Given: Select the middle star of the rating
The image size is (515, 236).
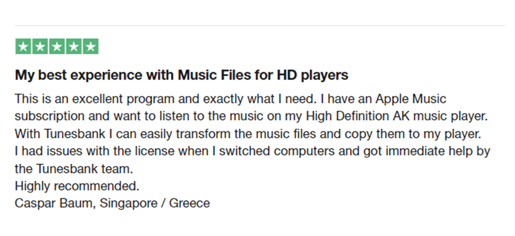Looking at the screenshot, I should (56, 47).
